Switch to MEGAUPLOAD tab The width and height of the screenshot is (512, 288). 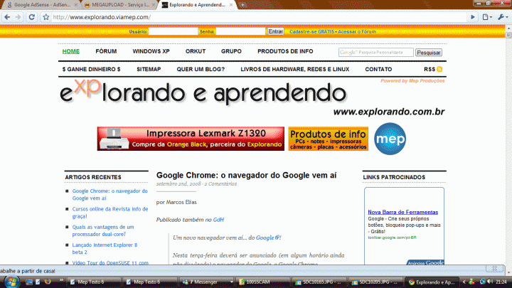[118, 5]
